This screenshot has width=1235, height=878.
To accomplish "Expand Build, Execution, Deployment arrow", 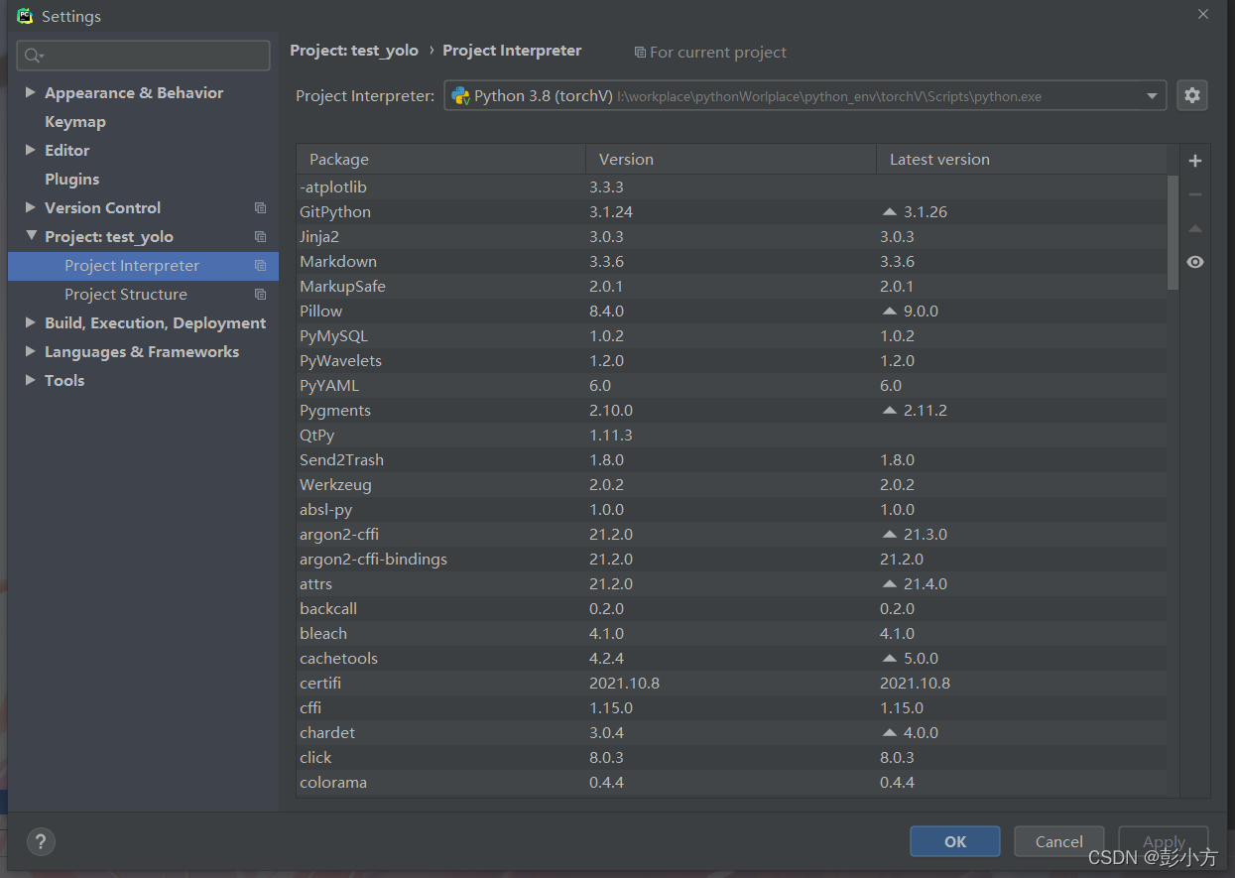I will (x=31, y=322).
